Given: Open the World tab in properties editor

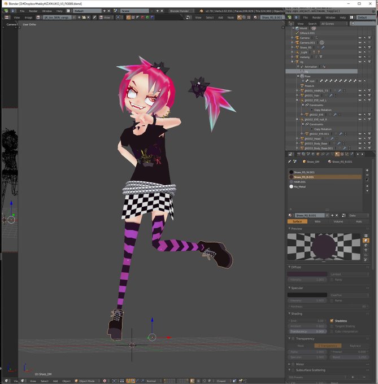Looking at the screenshot, I should click(313, 154).
